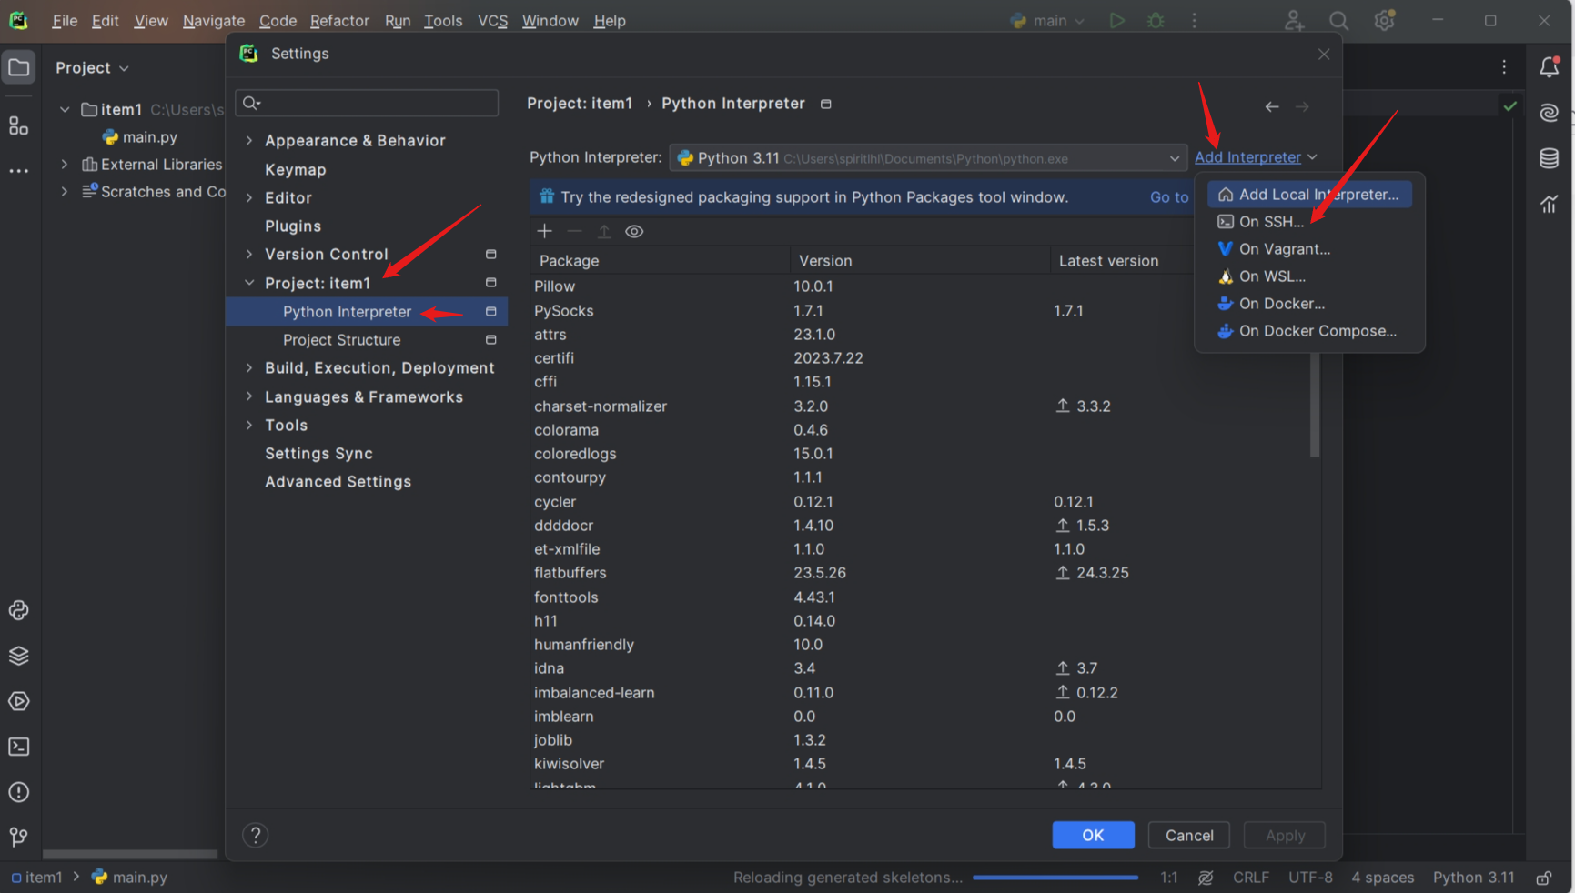Click the settings search field
The width and height of the screenshot is (1575, 893).
coord(367,103)
